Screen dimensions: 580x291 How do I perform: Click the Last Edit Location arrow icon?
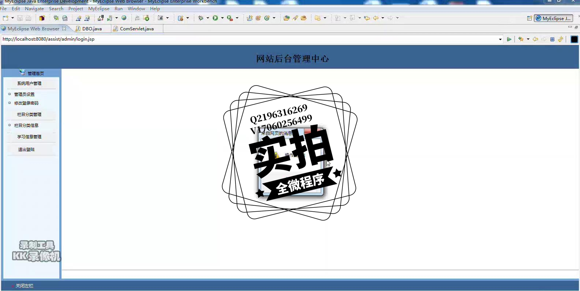367,18
